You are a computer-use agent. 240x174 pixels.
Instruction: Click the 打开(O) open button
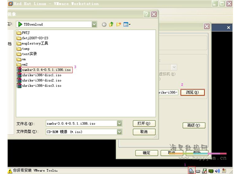[144, 123]
